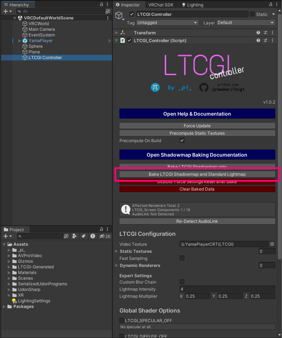
Task: Open Video Texture object picker circle
Action: coord(272,244)
